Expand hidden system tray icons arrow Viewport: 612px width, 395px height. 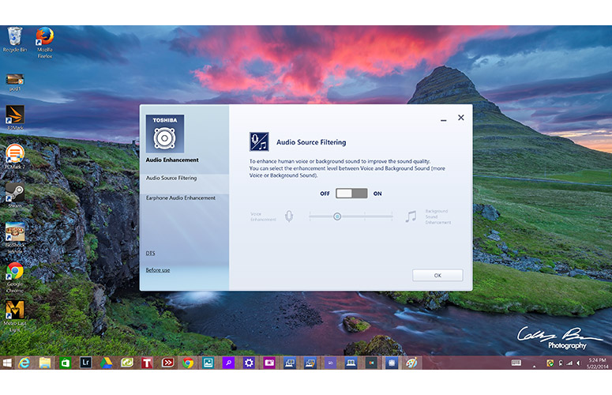535,366
